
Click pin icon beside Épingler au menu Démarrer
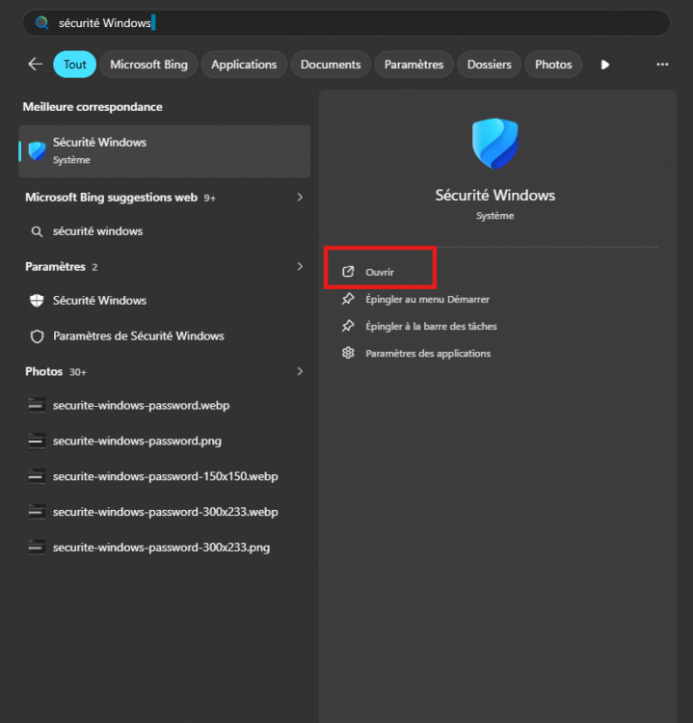pos(348,299)
